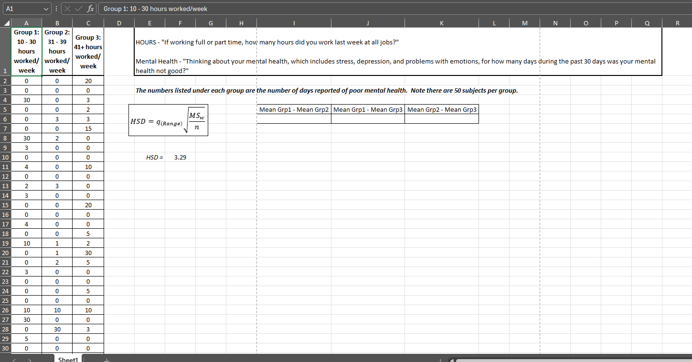
Task: Select column B header
Action: pyautogui.click(x=57, y=22)
